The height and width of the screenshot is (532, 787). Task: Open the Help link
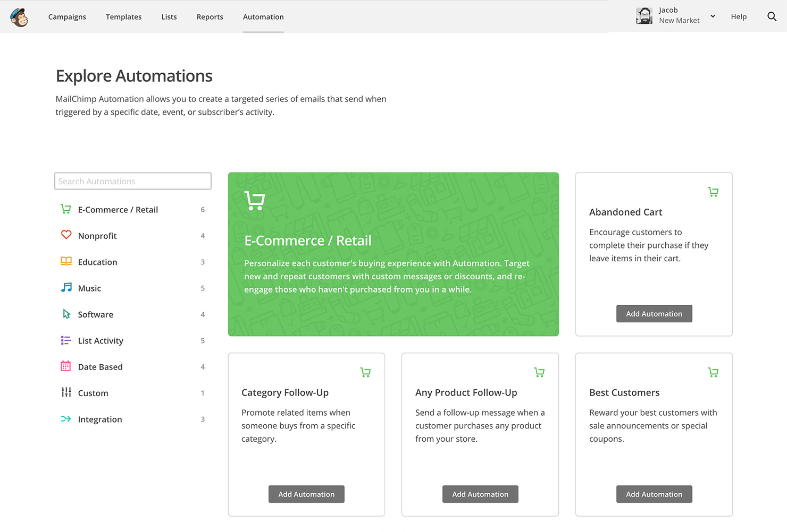coord(739,16)
